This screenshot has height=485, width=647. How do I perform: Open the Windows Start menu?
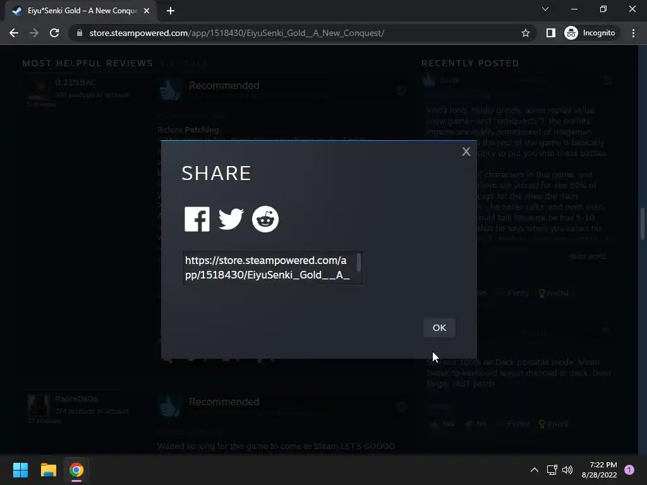(x=20, y=470)
